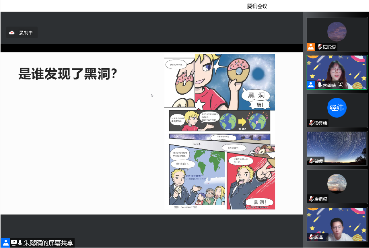369x248 pixels.
Task: Click the 录制中 recording status label
Action: pos(26,33)
